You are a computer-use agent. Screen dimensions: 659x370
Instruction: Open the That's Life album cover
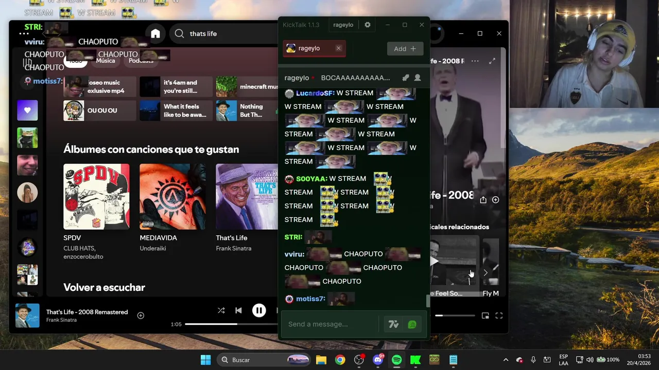point(247,196)
